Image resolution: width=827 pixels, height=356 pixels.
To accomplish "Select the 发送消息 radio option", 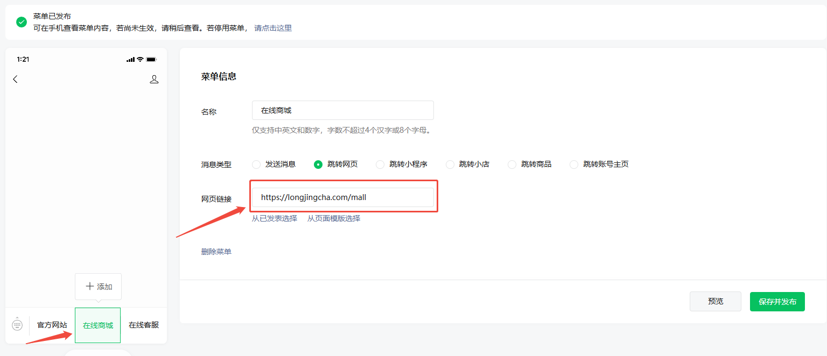I will (256, 164).
